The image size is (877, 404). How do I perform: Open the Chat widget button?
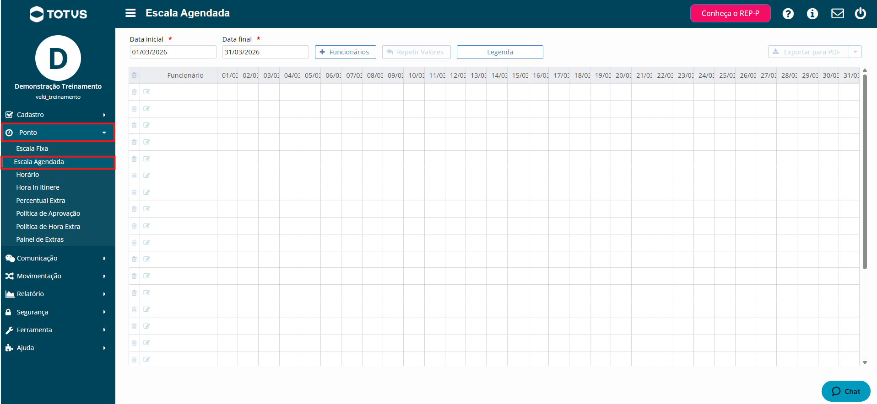846,391
